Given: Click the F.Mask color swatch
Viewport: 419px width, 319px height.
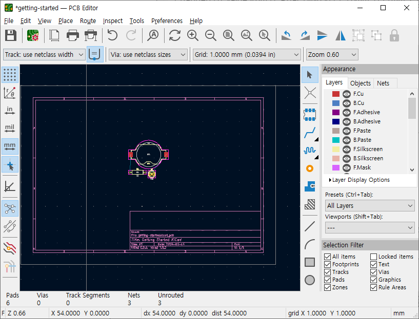Looking at the screenshot, I should point(336,167).
